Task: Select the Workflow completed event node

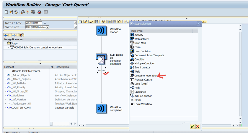Action: point(101,108)
